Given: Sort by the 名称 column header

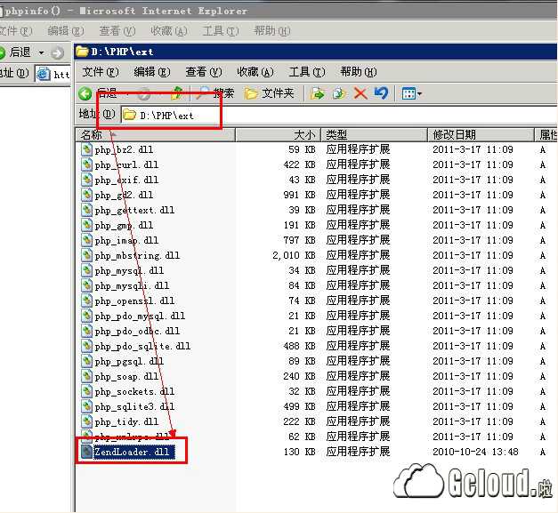Looking at the screenshot, I should click(x=156, y=135).
